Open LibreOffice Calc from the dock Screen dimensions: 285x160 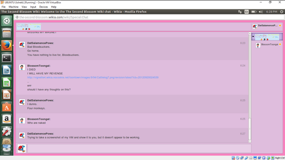coord(7,83)
